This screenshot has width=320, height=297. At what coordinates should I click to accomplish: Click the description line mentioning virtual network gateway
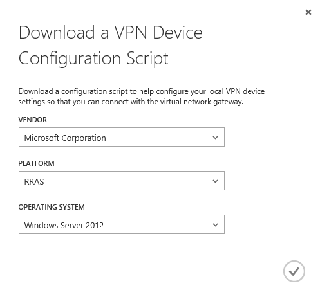tap(131, 102)
